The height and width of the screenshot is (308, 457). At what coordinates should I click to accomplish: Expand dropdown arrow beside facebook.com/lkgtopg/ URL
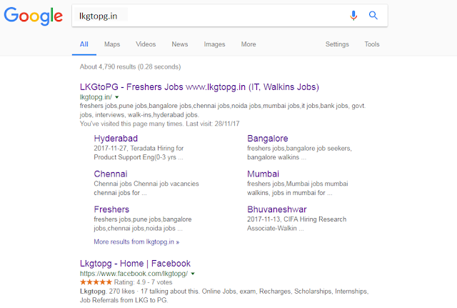[x=193, y=274]
